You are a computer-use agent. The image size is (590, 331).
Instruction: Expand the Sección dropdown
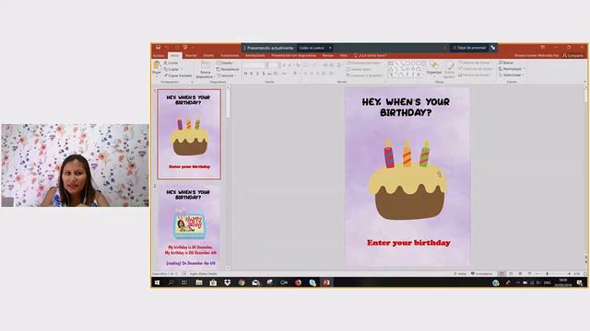pos(227,75)
